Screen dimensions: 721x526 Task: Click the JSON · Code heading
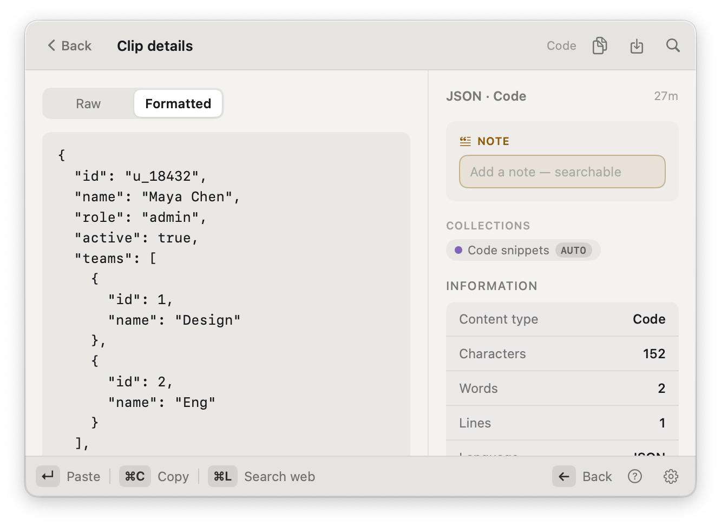pos(486,96)
